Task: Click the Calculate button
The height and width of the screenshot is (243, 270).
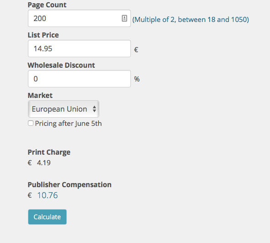Action: (x=47, y=217)
